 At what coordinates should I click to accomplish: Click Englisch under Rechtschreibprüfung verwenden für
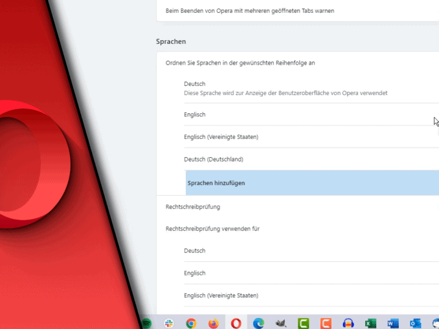311,273
